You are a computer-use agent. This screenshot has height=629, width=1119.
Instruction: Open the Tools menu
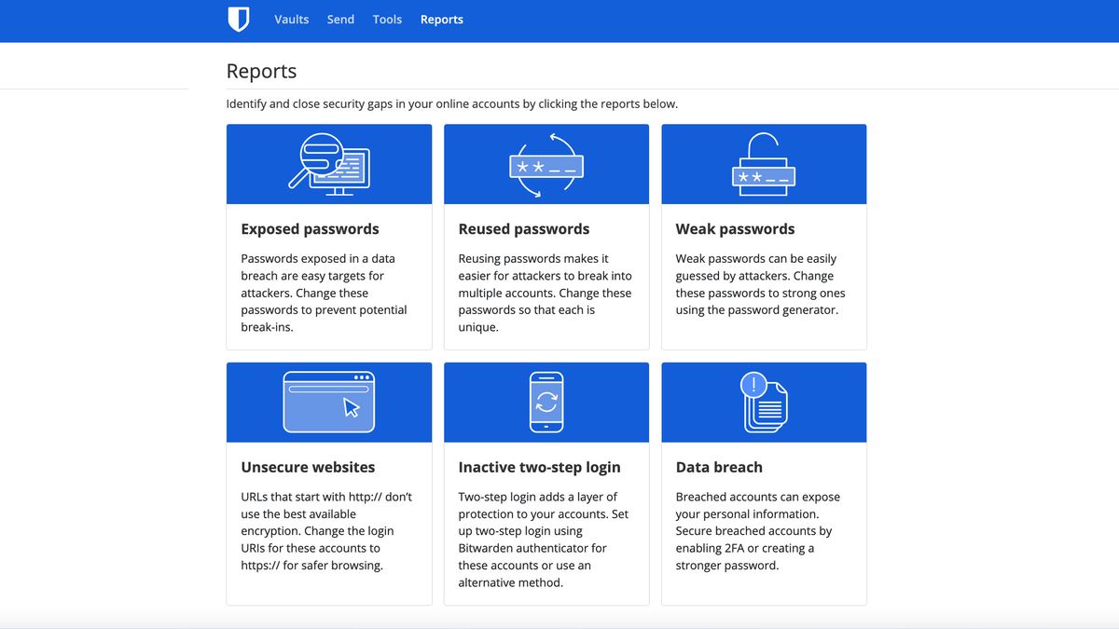pyautogui.click(x=387, y=19)
